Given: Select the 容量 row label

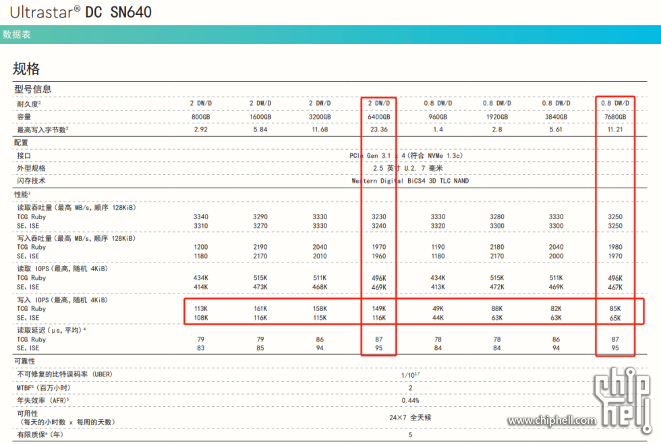Looking at the screenshot, I should 24,117.
